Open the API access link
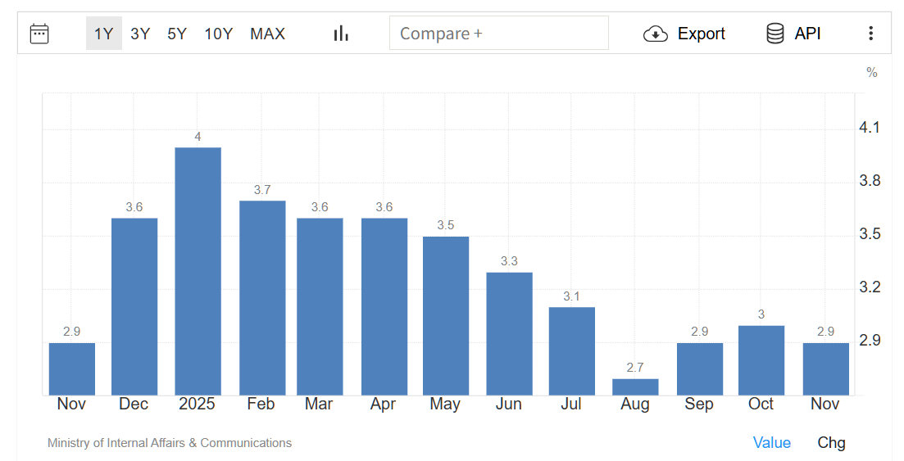Image resolution: width=904 pixels, height=461 pixels. click(x=807, y=34)
